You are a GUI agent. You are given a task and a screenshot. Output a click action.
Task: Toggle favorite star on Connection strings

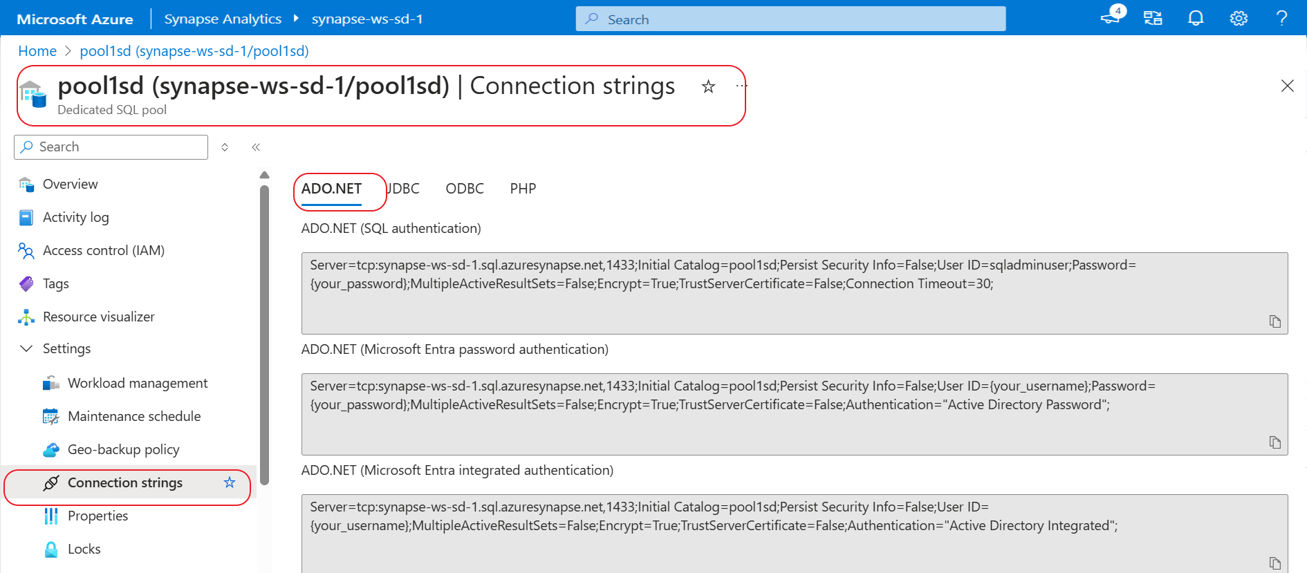pos(230,482)
